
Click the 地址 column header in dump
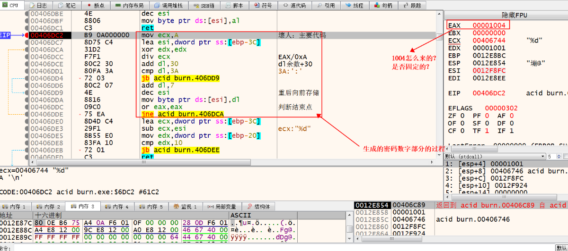coord(16,215)
